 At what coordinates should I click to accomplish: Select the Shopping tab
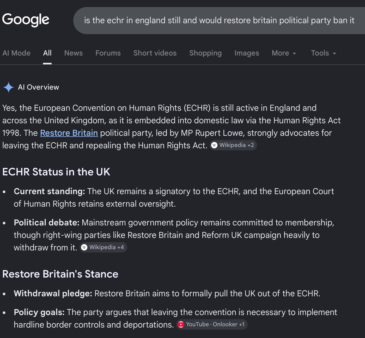coord(205,53)
